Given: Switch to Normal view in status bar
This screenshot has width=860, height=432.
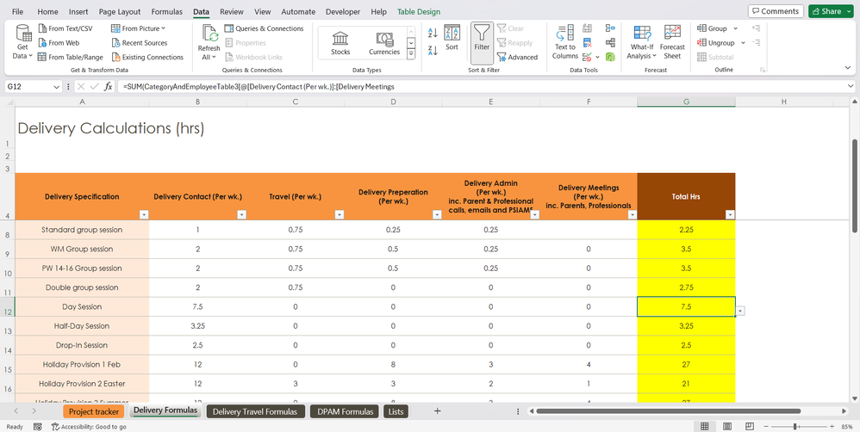Looking at the screenshot, I should tap(705, 426).
